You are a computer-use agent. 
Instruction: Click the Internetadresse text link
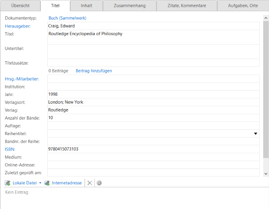point(67,183)
